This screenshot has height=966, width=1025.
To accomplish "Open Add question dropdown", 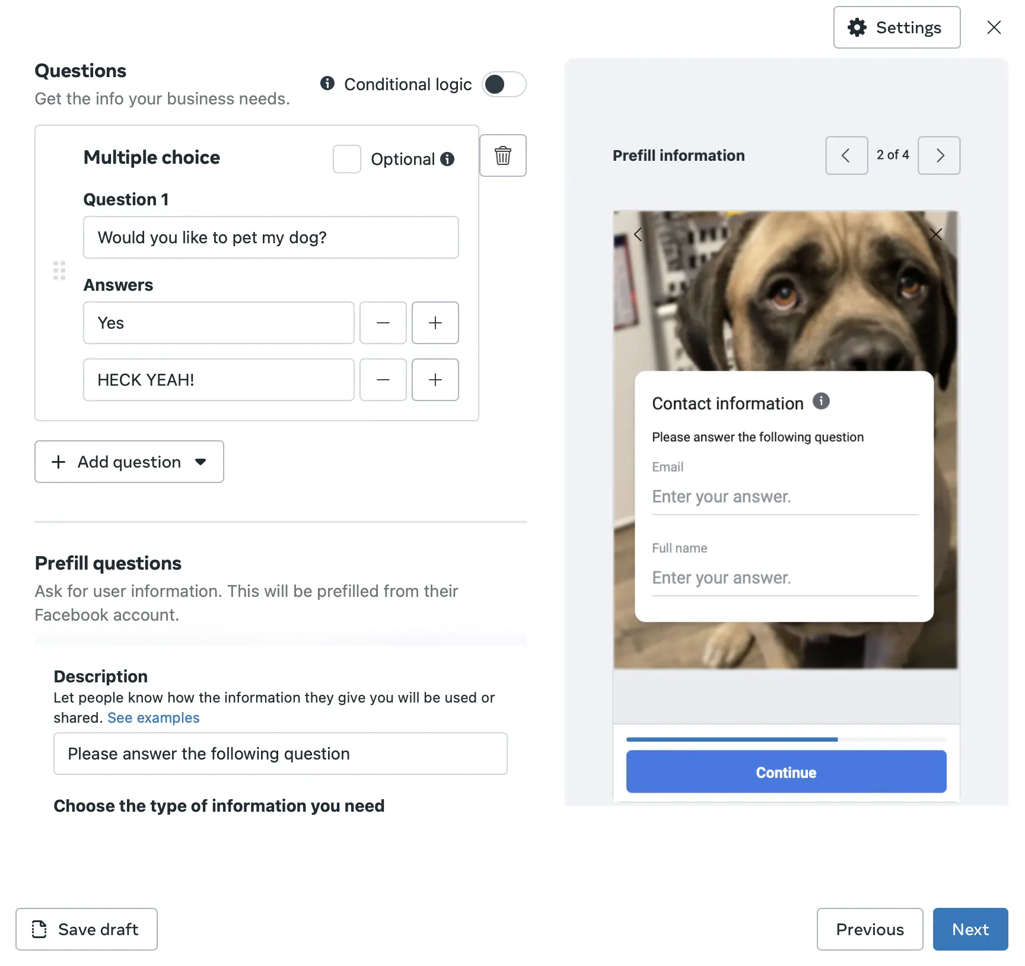I will [129, 462].
